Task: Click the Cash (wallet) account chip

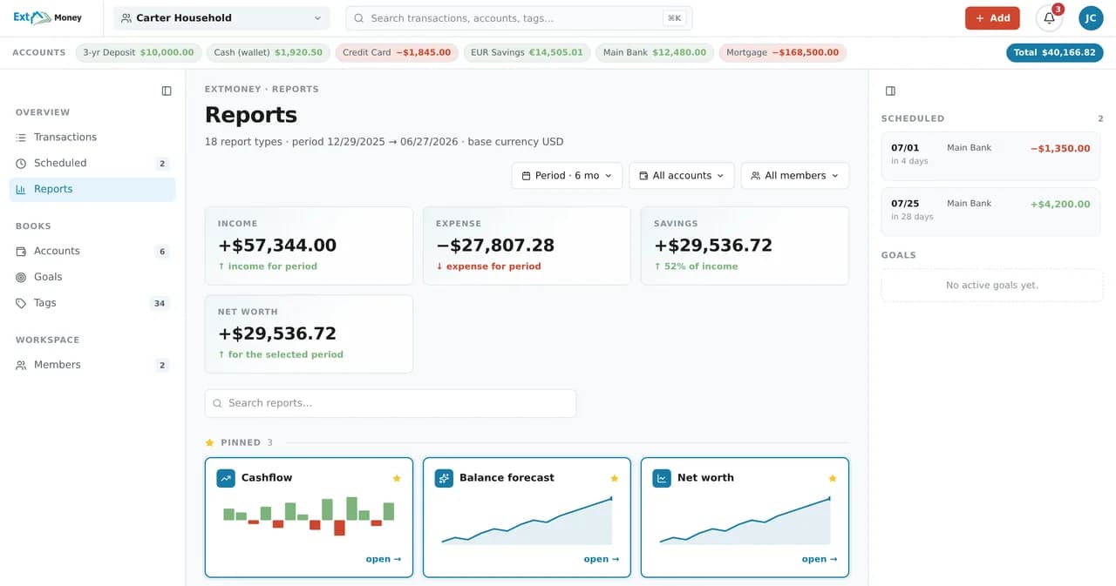Action: click(269, 52)
